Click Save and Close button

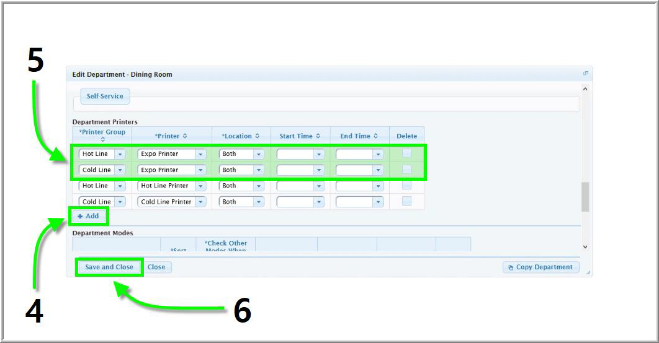(109, 267)
